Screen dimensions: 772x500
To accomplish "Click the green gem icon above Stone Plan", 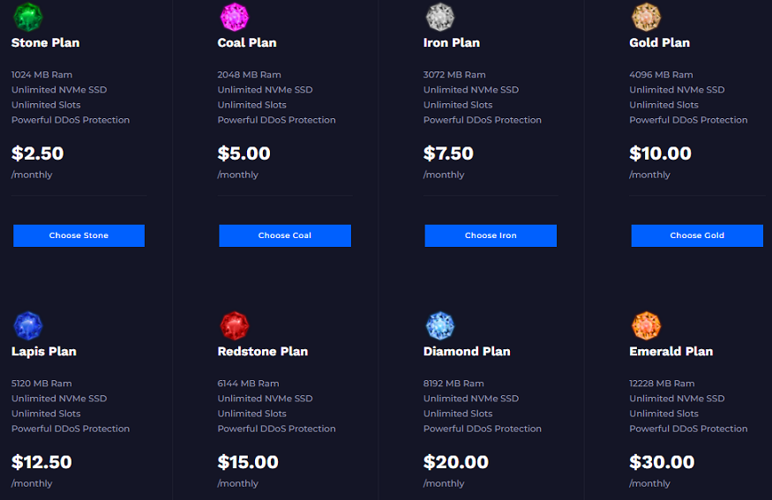I will click(27, 18).
